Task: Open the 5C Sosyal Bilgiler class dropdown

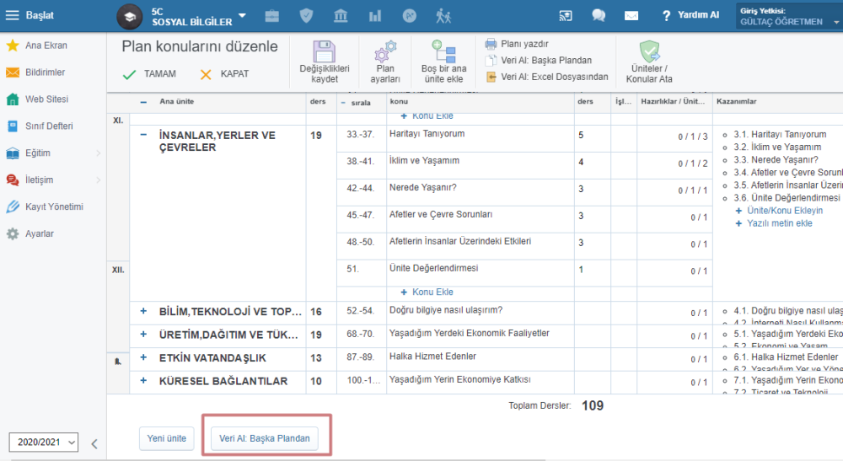Action: click(243, 15)
